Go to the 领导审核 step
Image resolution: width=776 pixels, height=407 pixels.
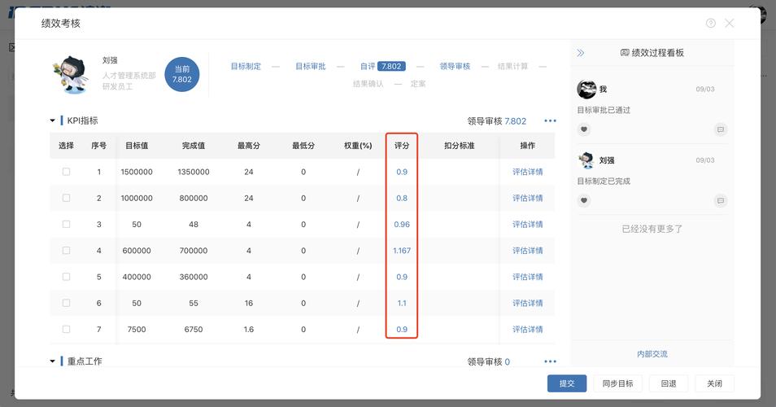click(x=455, y=67)
